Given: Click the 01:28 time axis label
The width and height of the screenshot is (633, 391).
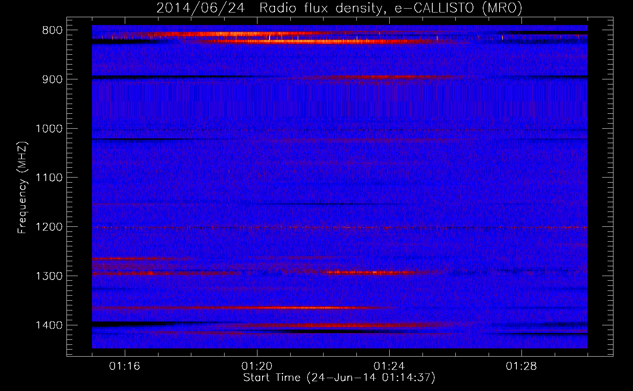Looking at the screenshot, I should click(x=522, y=366).
